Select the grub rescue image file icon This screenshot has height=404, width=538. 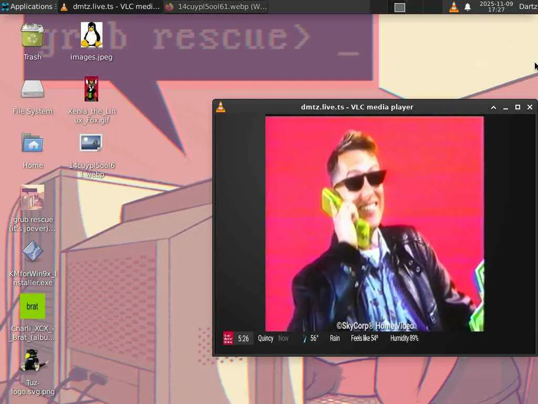32,197
